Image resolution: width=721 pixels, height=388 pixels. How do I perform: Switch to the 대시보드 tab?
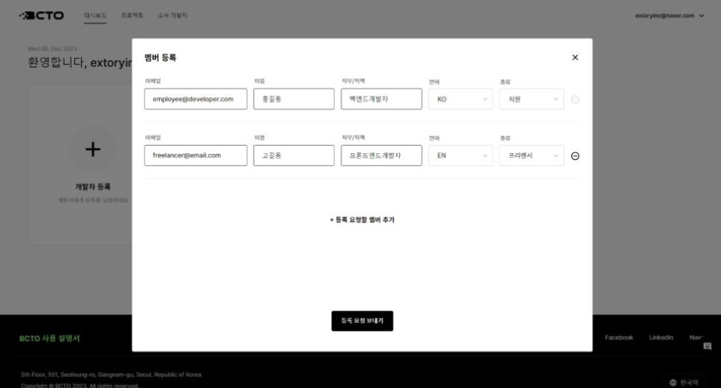tap(95, 16)
